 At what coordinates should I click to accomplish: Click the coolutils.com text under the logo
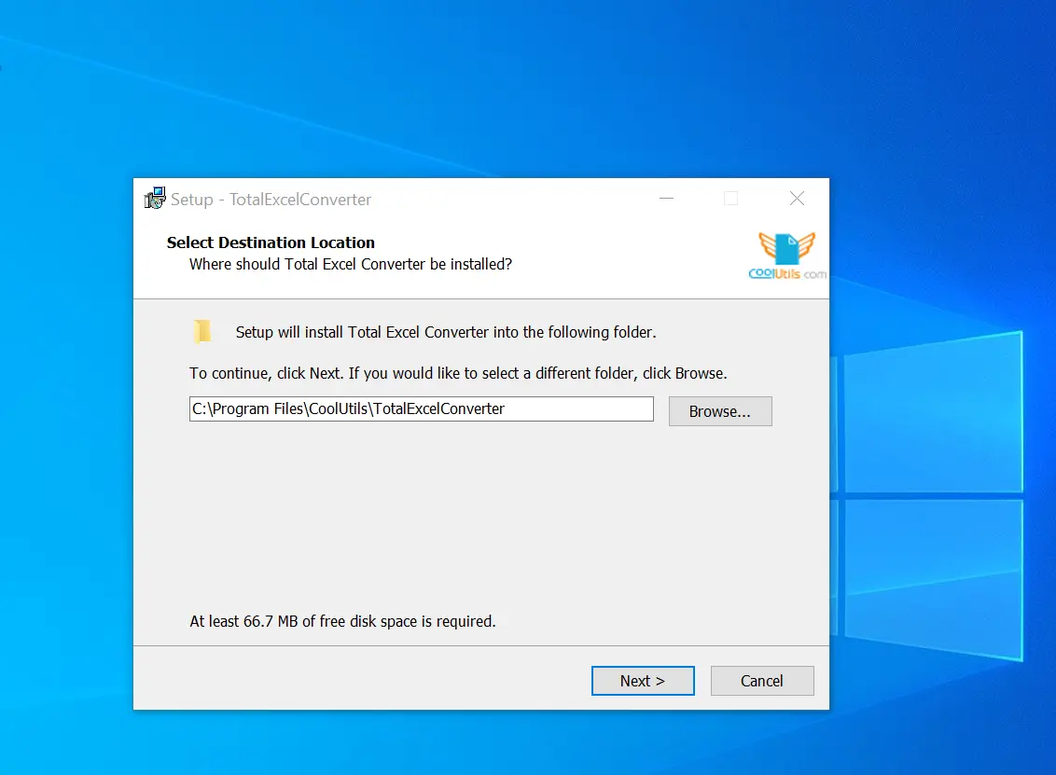(x=785, y=273)
